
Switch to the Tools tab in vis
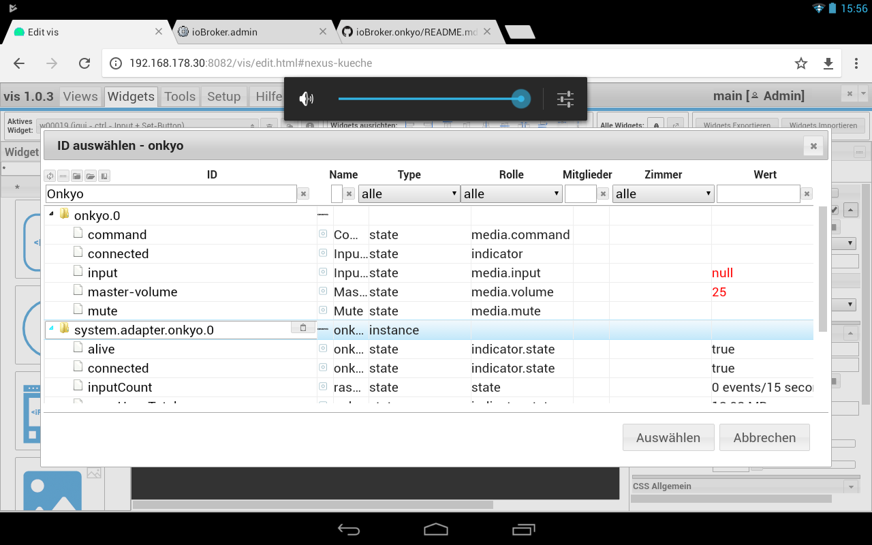(x=180, y=97)
